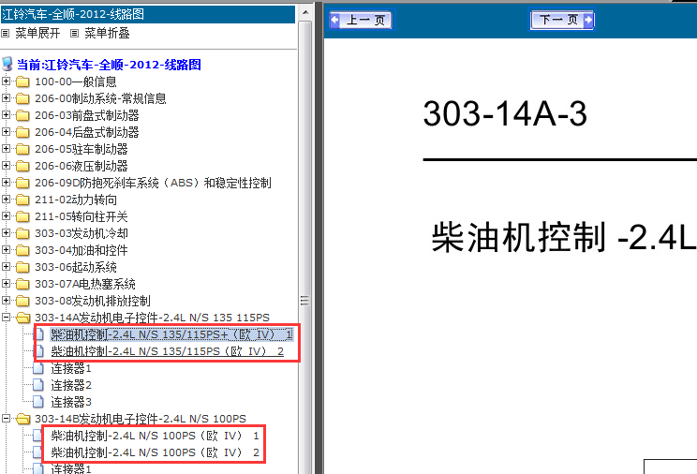The image size is (697, 474).
Task: Click the folder icon of 303-07A电热塞系统
Action: [22, 284]
